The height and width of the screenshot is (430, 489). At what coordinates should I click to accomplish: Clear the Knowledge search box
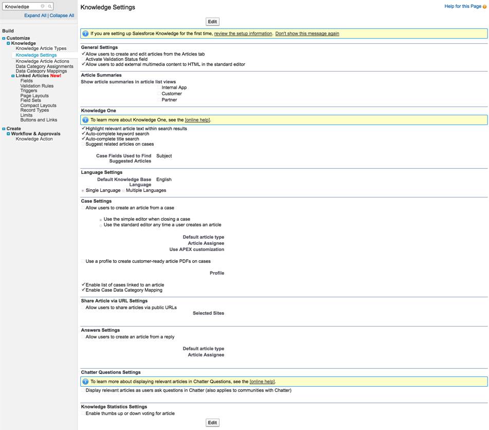42,6
